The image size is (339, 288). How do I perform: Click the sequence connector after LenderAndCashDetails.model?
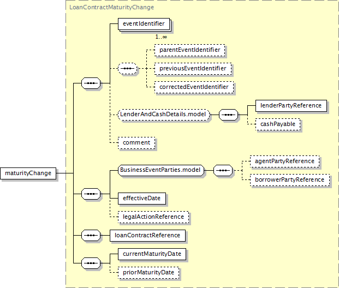(228, 115)
